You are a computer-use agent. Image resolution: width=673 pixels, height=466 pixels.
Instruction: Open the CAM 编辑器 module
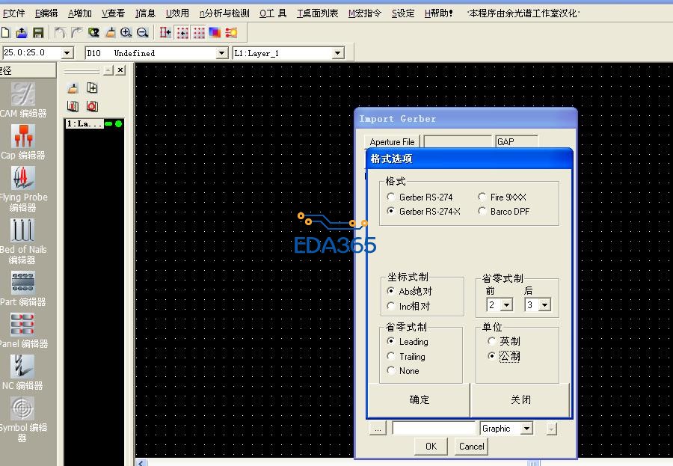(23, 100)
